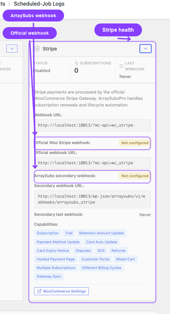
Task: Select the Secondary webhook URL field
Action: pyautogui.click(x=93, y=199)
